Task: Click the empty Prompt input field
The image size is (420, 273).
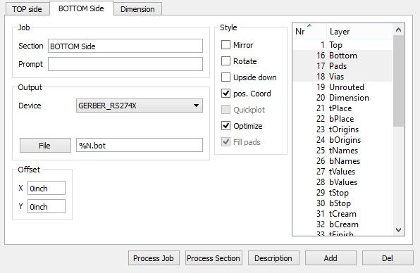Action: point(125,64)
